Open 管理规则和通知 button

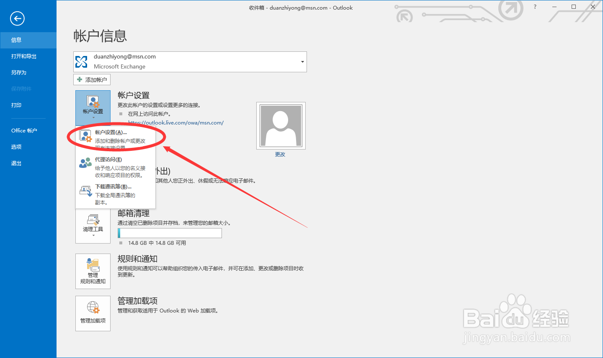tap(93, 271)
